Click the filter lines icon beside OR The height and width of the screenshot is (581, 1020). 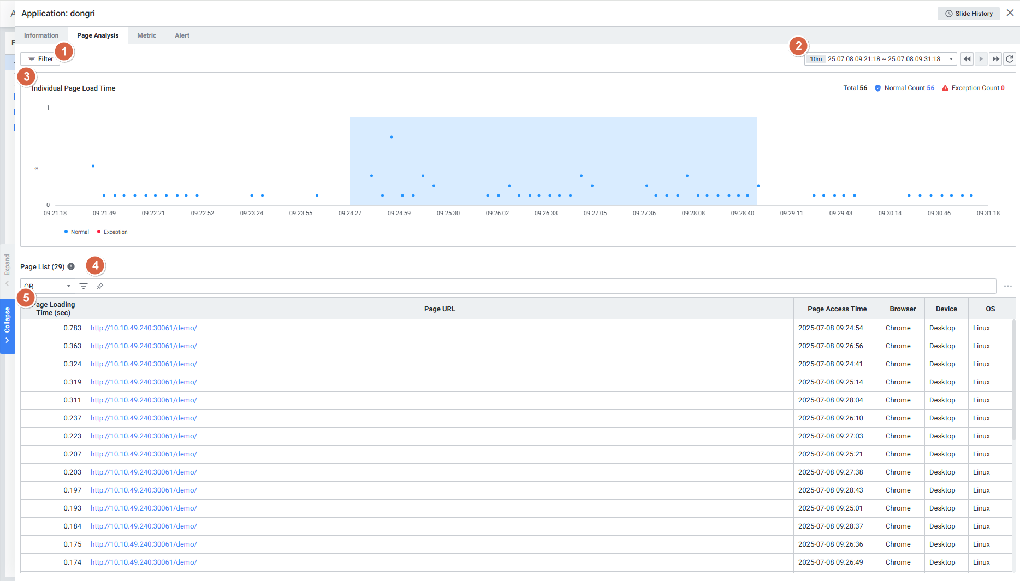[84, 286]
